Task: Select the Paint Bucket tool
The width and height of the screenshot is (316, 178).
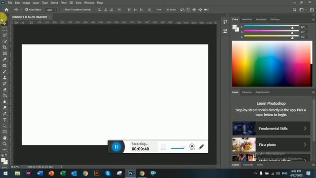Action: coord(4,95)
